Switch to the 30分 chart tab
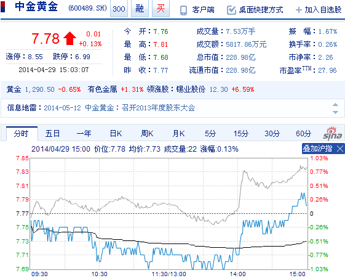The image size is (345, 278). 272,134
